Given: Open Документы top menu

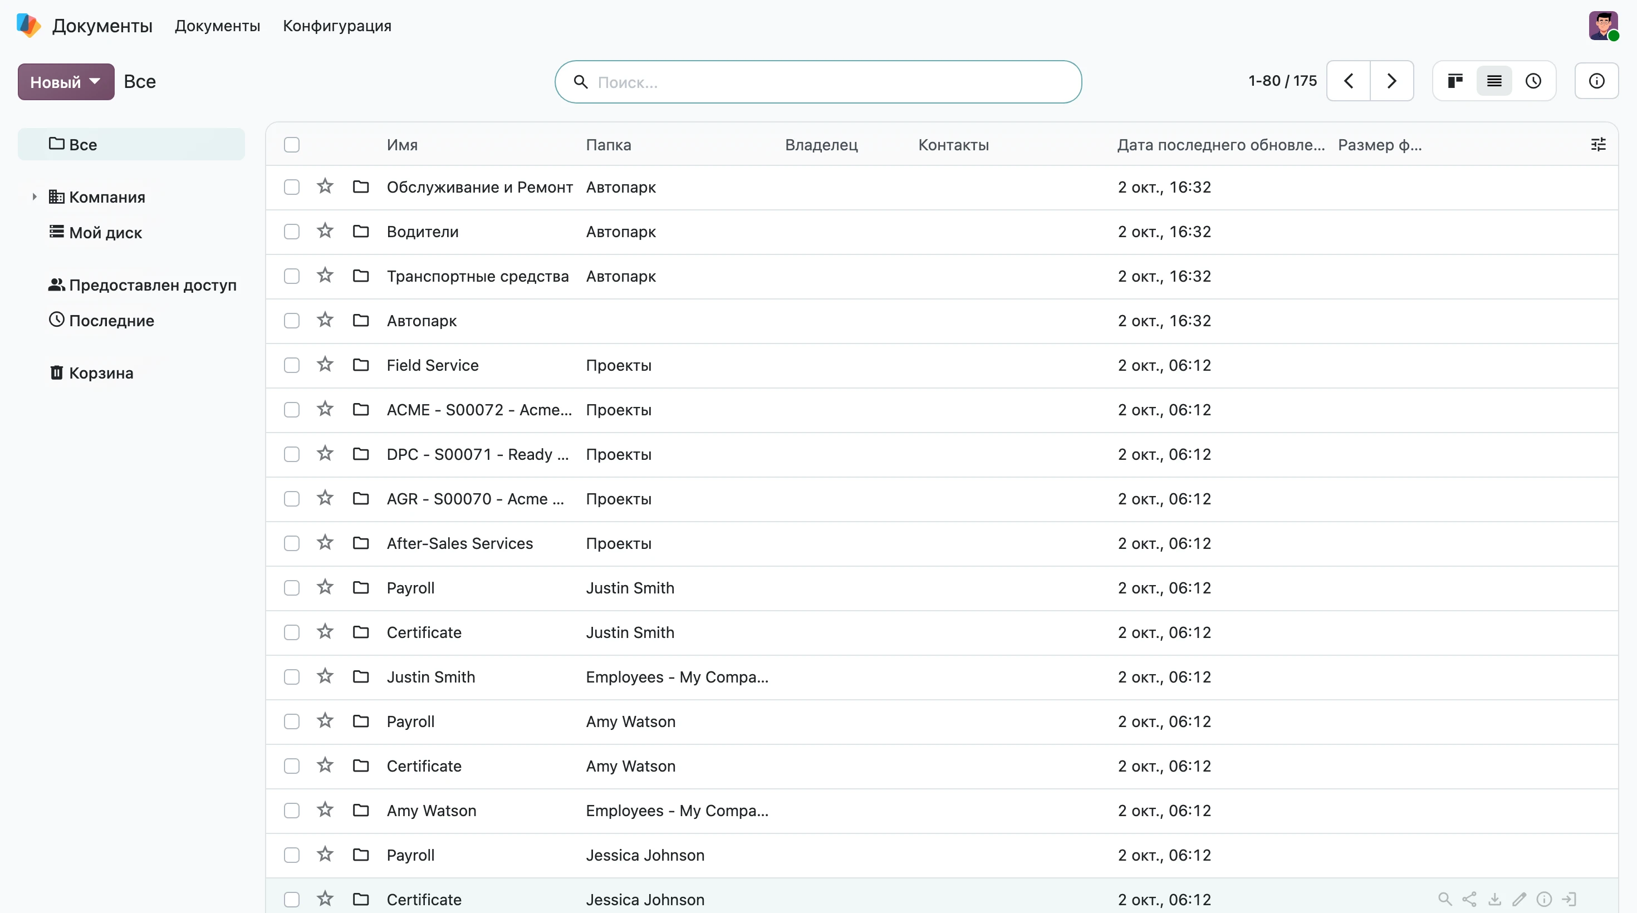Looking at the screenshot, I should pyautogui.click(x=217, y=26).
